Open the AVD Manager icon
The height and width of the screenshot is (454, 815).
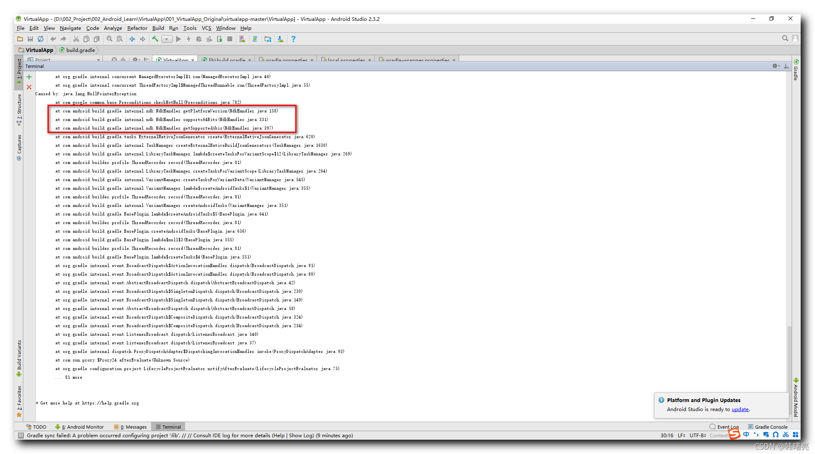242,39
